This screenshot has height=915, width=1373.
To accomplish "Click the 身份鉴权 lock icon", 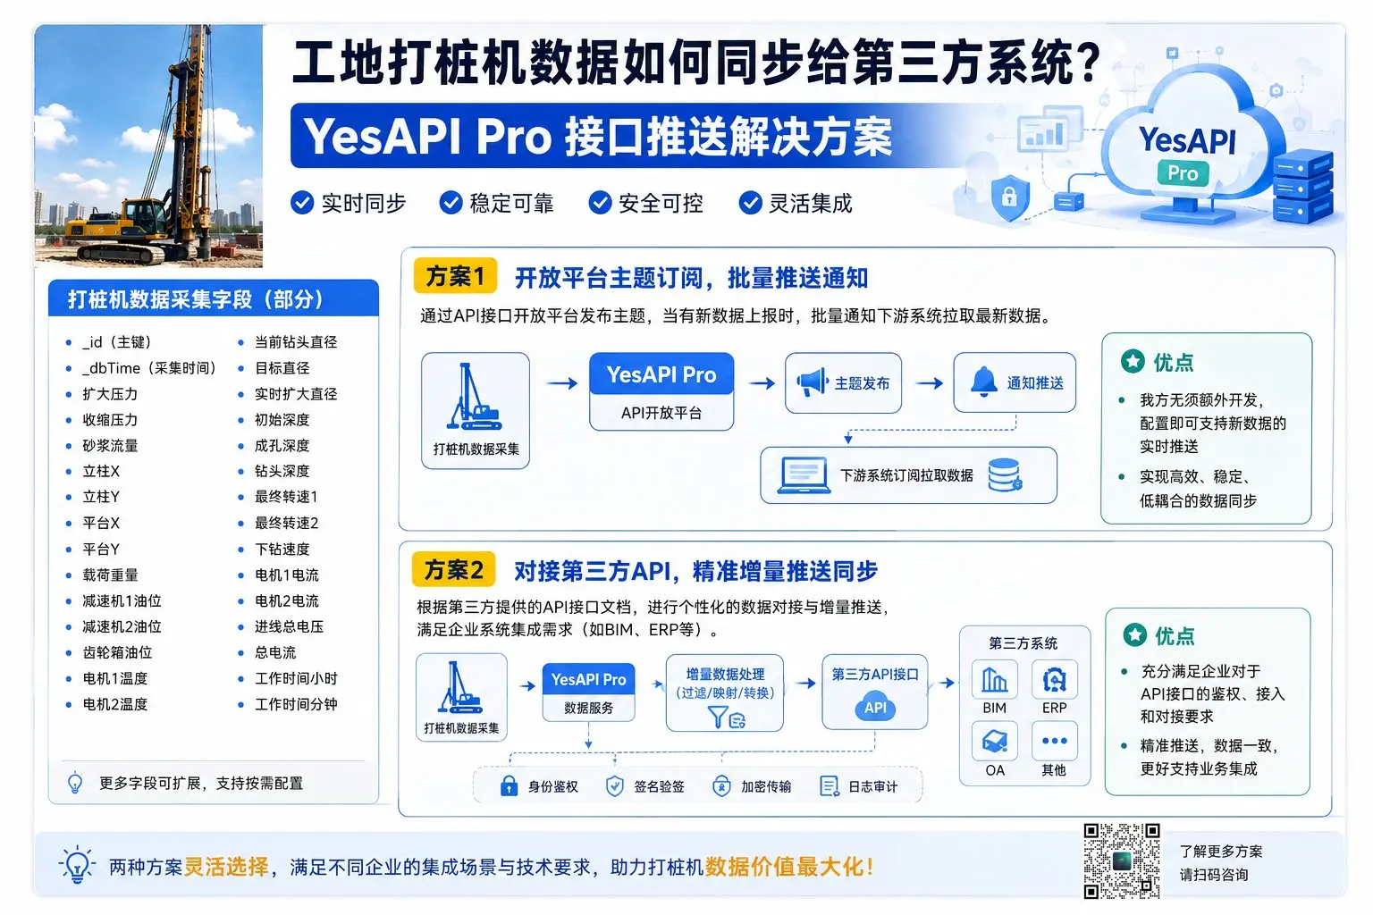I will tap(509, 786).
